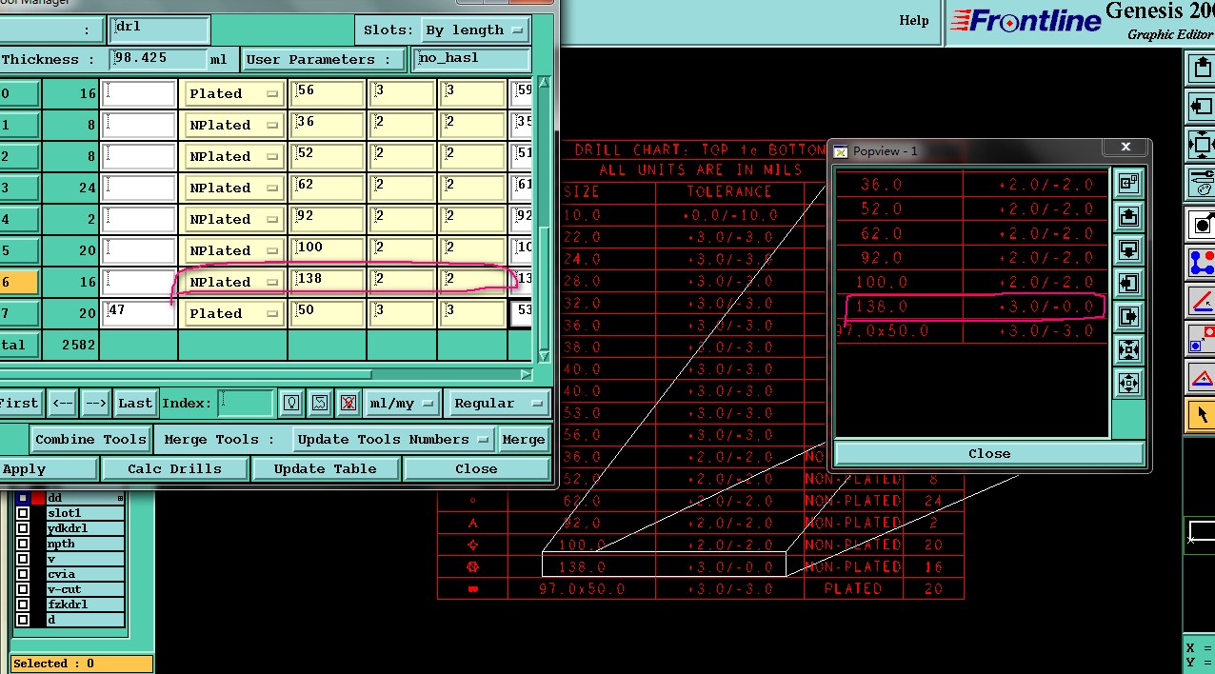Open NPlated dropdown in size 138 row
1215x674 pixels.
[233, 282]
